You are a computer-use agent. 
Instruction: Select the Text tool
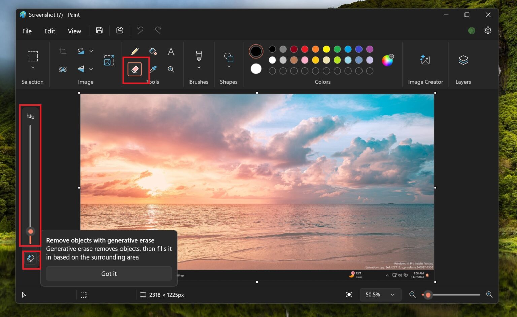pos(171,51)
